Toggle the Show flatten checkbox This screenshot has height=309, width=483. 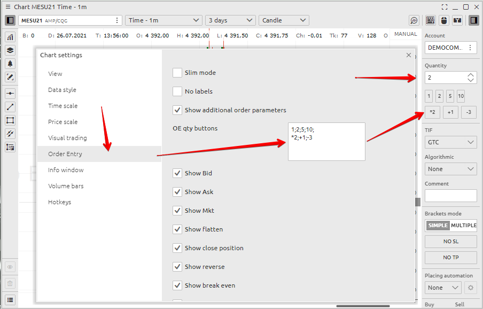[177, 229]
